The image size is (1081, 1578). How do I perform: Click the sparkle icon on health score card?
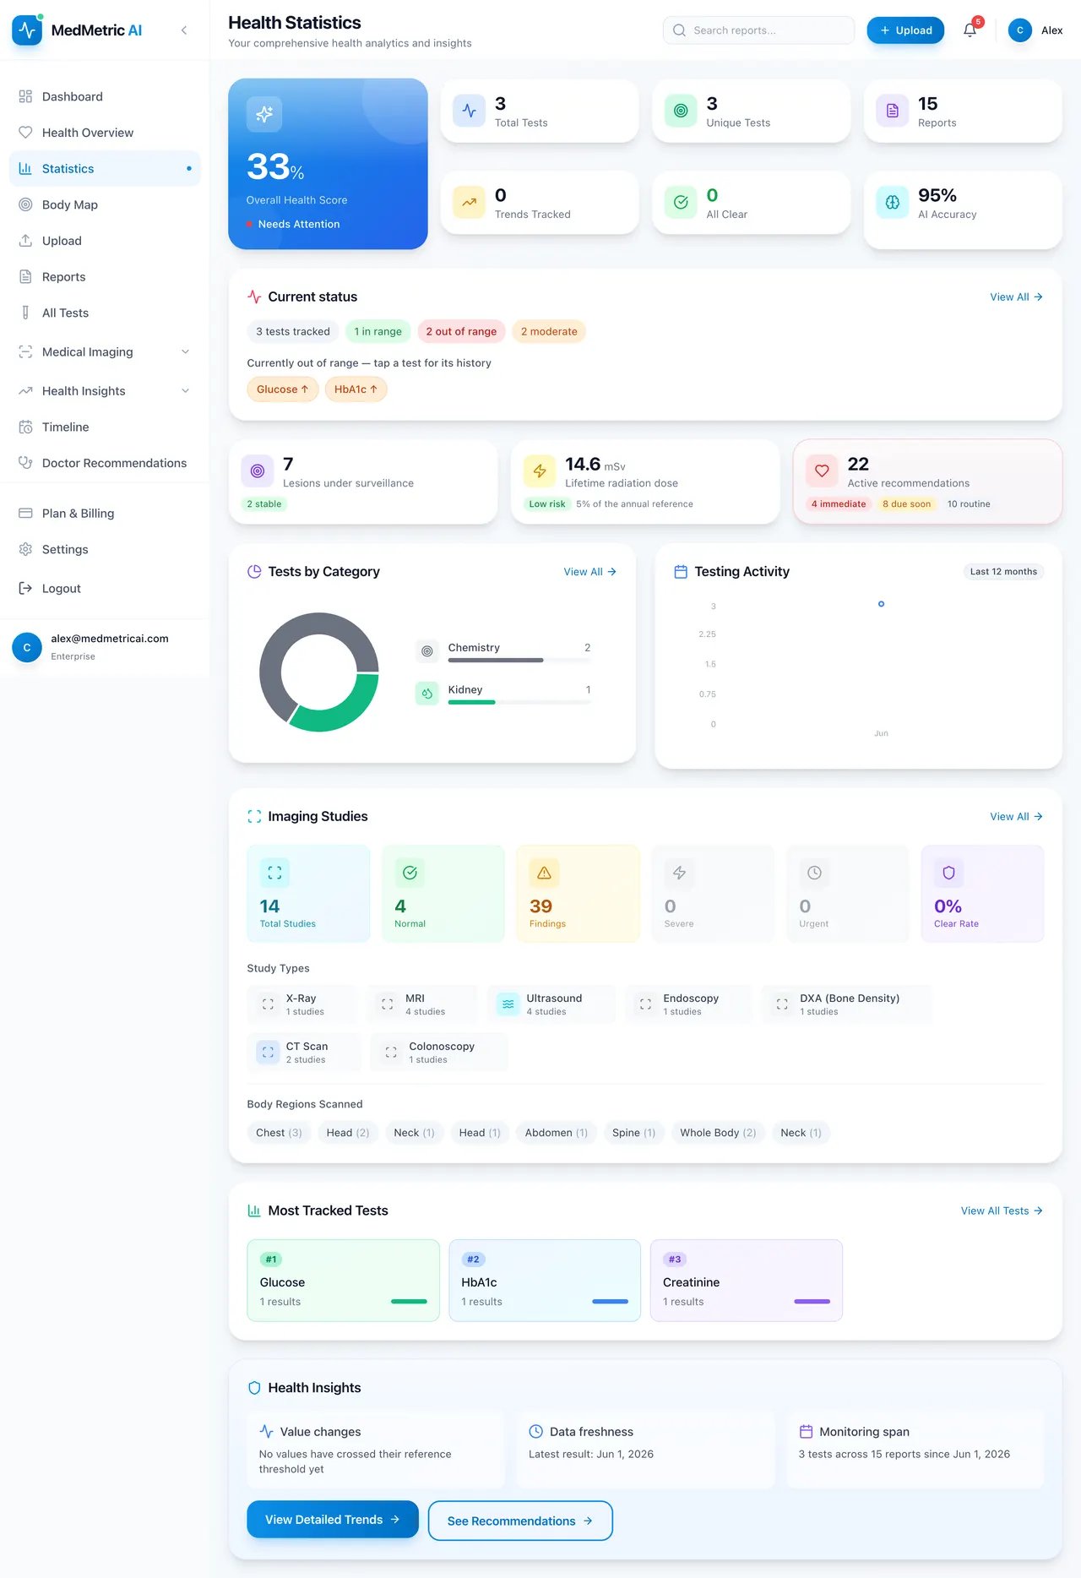(264, 114)
